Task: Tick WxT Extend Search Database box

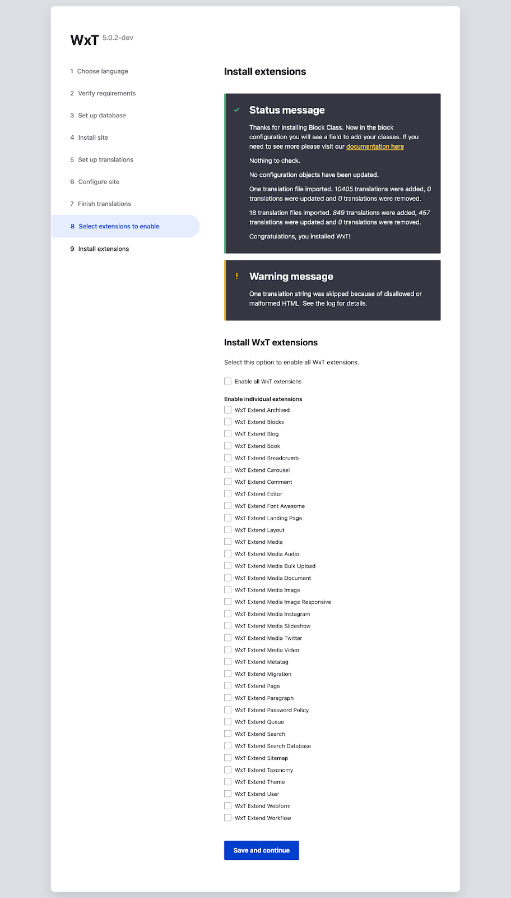Action: tap(228, 746)
